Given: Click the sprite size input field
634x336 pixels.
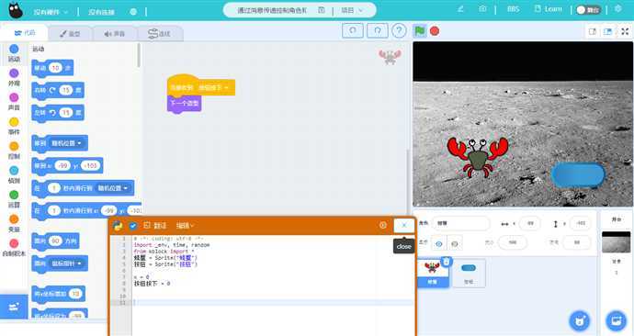Looking at the screenshot, I should (513, 242).
